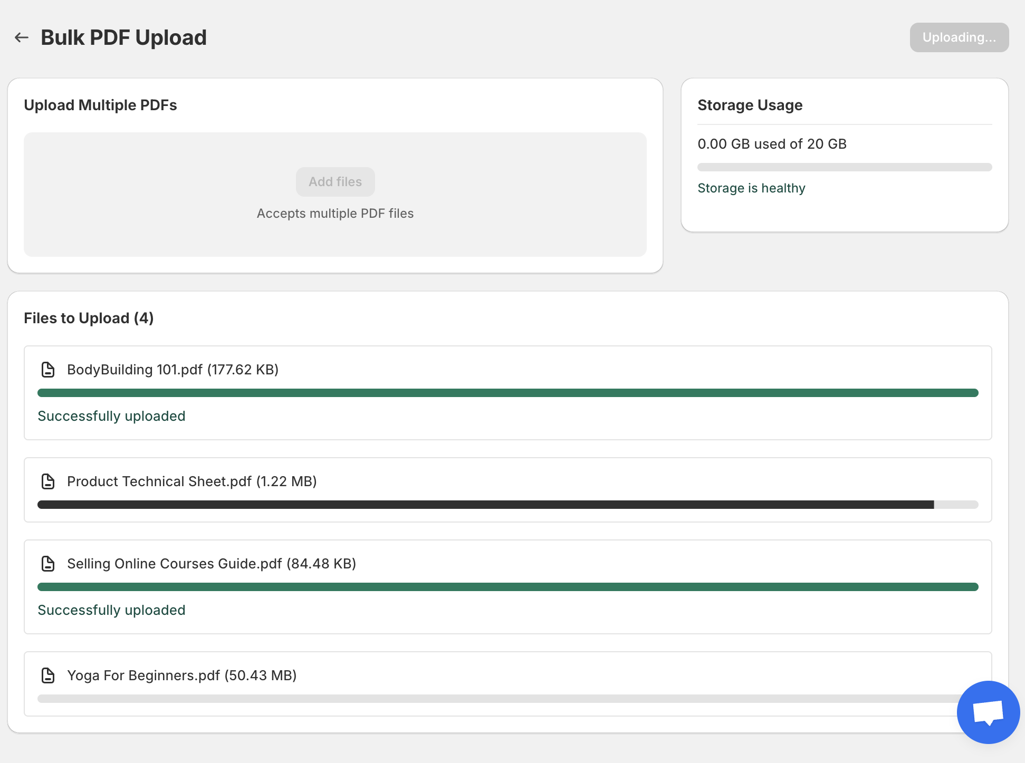Click the Successfully uploaded link for BodyBuilding 101
The width and height of the screenshot is (1025, 763).
(111, 416)
